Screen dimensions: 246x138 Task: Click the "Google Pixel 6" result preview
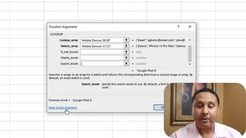tap(146, 71)
